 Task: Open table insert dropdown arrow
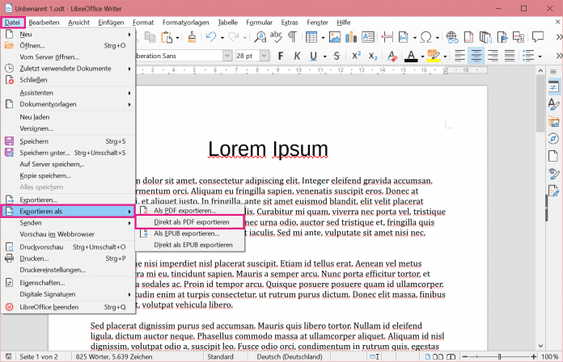tap(323, 38)
